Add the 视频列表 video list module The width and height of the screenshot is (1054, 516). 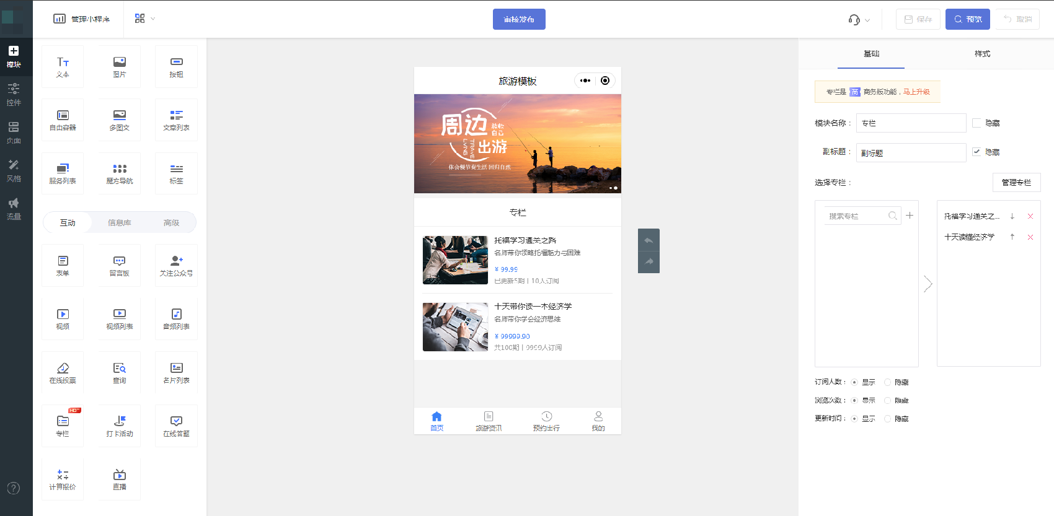(x=120, y=319)
